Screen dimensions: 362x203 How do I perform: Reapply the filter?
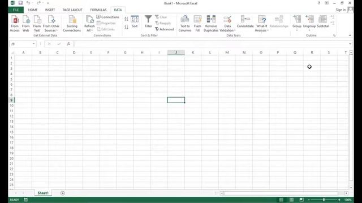163,23
